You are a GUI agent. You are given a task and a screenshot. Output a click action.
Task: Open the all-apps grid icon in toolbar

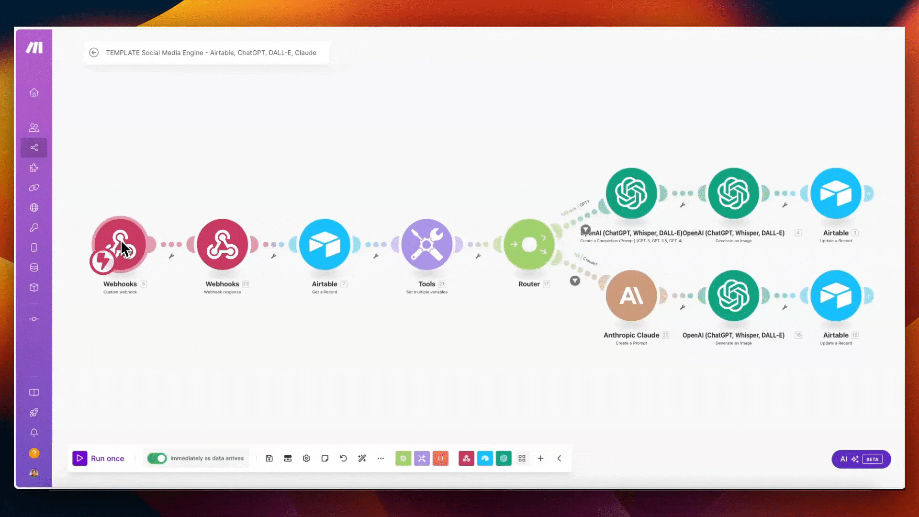(x=522, y=458)
